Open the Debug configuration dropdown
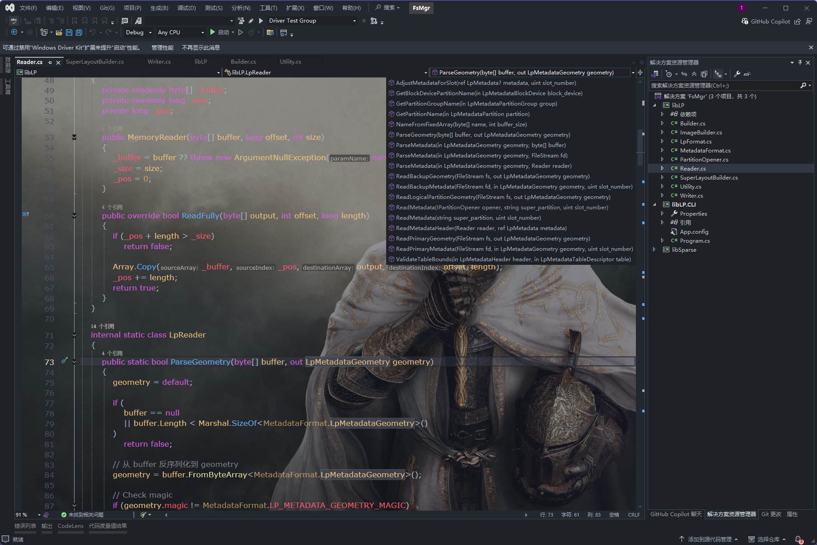 pos(138,32)
